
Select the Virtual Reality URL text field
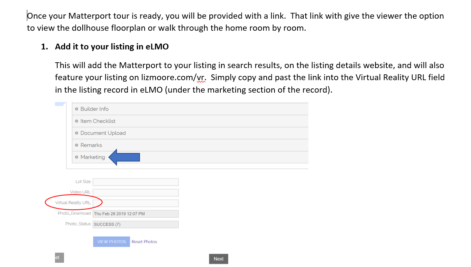(135, 203)
